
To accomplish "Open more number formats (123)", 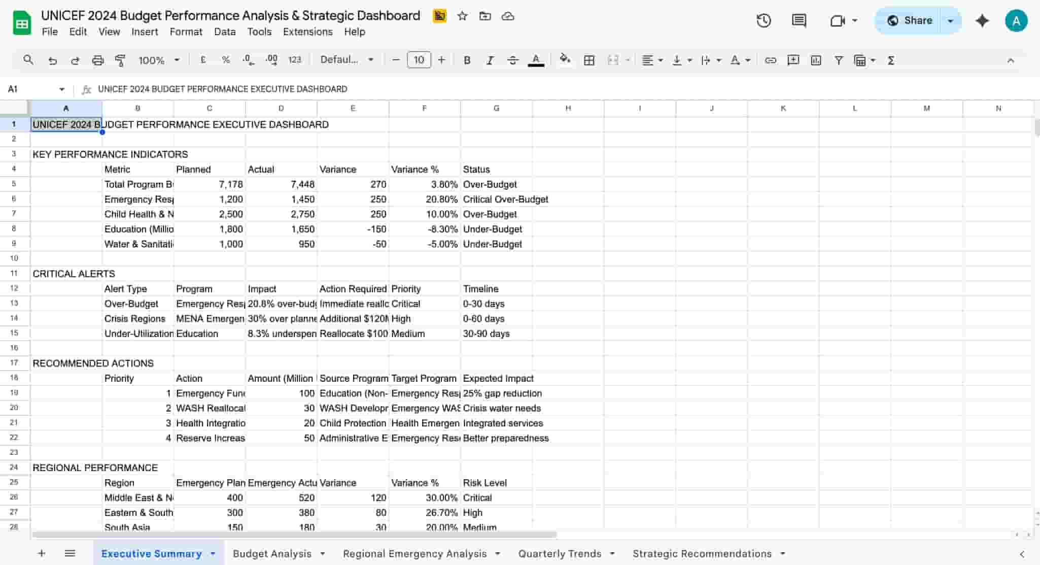I will [x=295, y=60].
